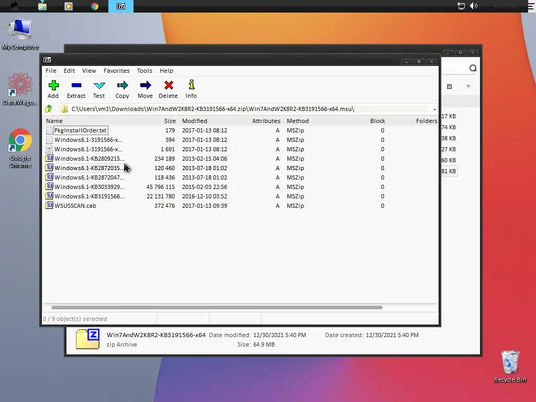The height and width of the screenshot is (402, 536).
Task: Open the View menu
Action: tap(89, 71)
